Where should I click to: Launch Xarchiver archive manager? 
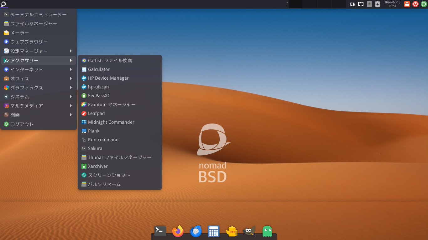pos(120,166)
